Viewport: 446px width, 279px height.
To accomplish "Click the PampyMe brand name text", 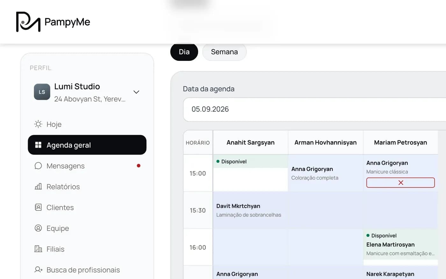I will tap(67, 22).
